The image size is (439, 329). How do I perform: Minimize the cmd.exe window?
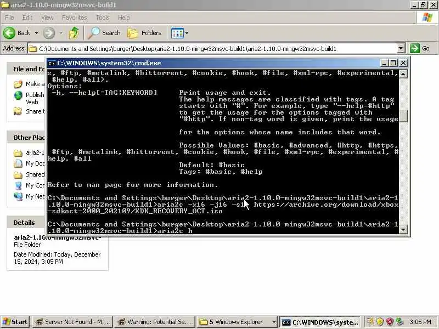coord(384,63)
